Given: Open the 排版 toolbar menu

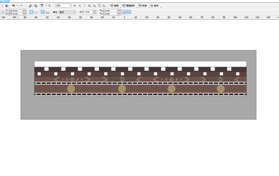Looking at the screenshot, I should [x=115, y=6].
